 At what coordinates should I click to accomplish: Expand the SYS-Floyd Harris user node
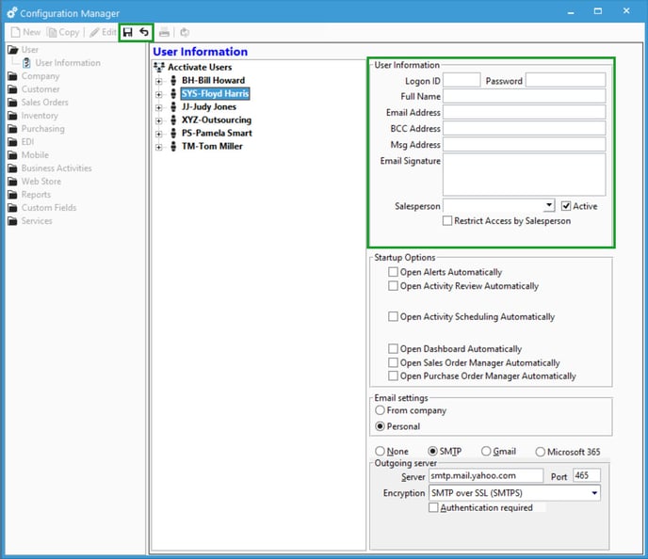[x=158, y=94]
